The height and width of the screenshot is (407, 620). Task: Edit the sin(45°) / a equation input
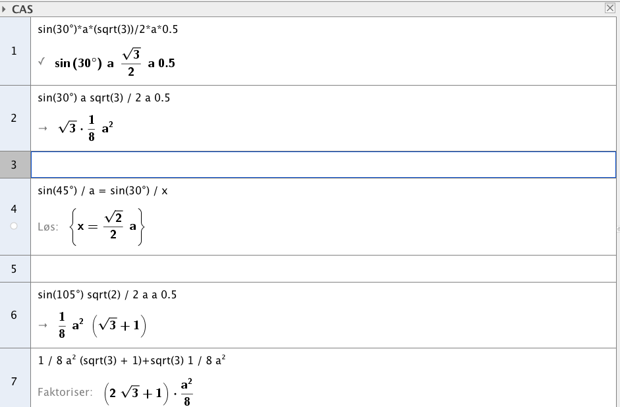tap(103, 191)
